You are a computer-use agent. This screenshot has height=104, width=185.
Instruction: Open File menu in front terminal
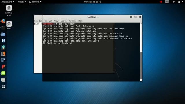pos(45,21)
